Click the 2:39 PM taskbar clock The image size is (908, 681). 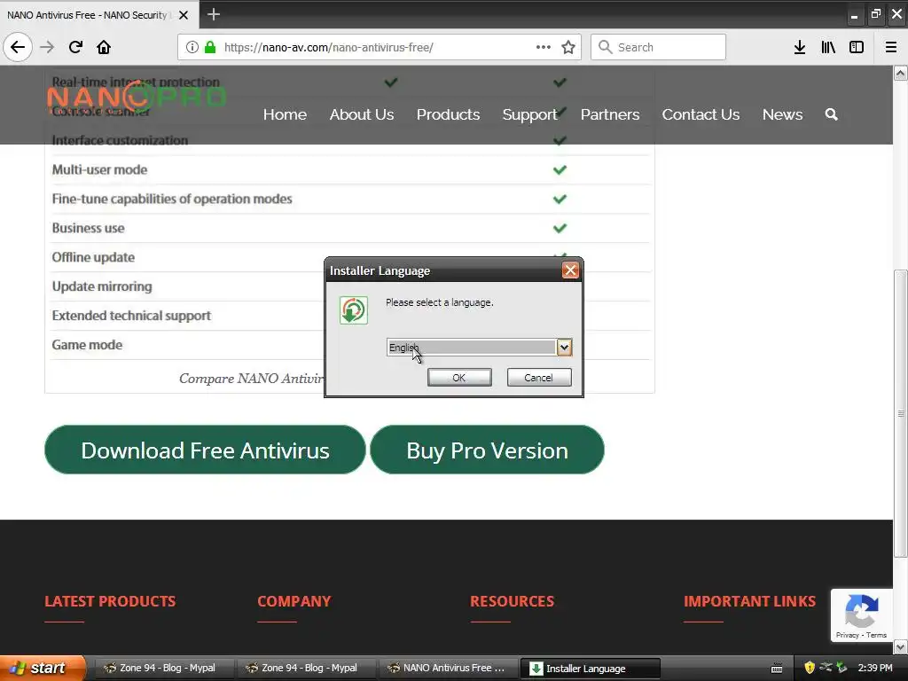(x=875, y=668)
